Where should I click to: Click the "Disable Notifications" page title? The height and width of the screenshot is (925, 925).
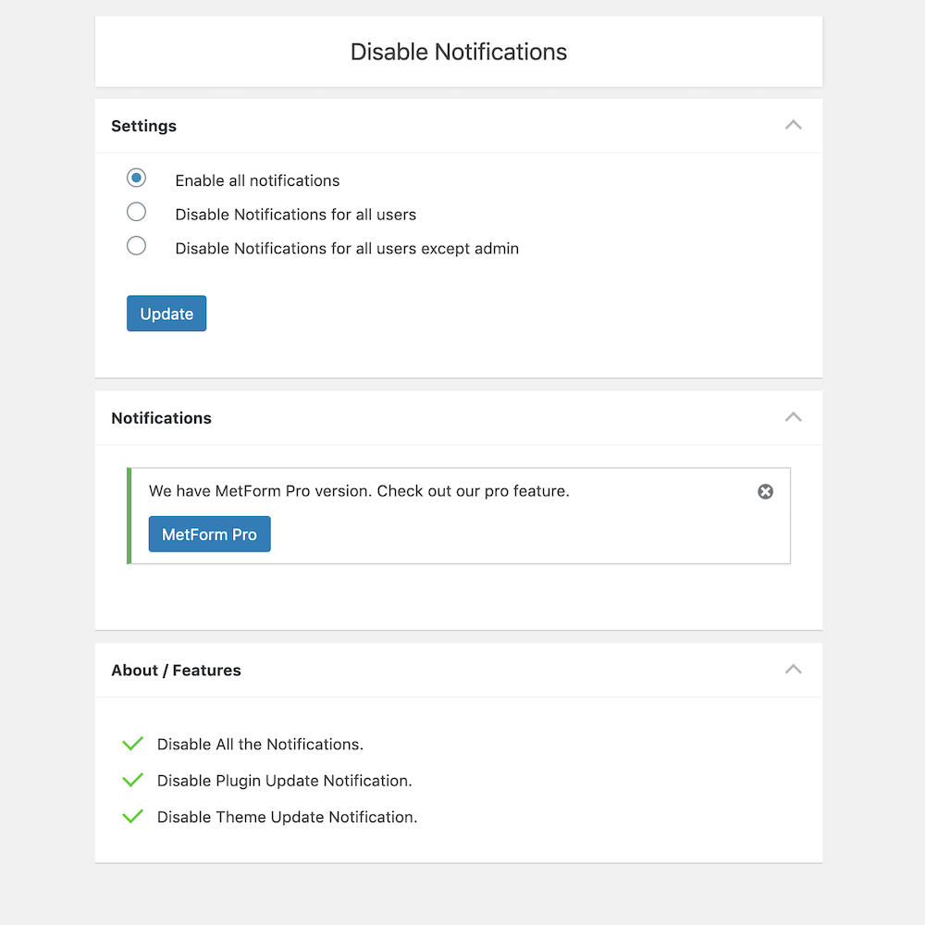click(x=458, y=52)
